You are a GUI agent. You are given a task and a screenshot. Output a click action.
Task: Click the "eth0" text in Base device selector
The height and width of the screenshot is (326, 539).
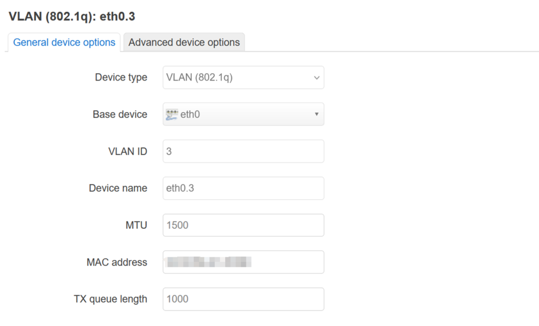[x=190, y=114]
